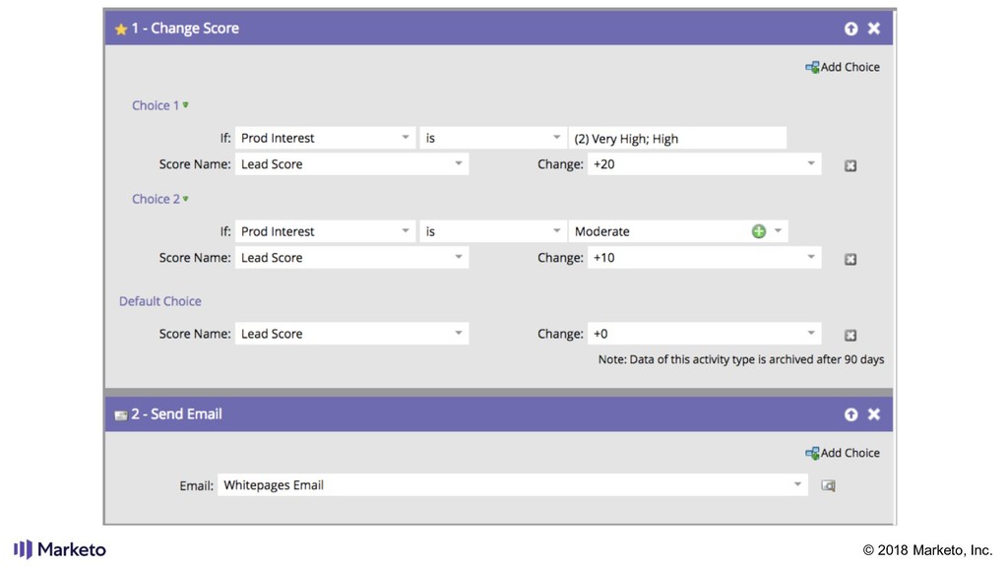Delete the Default Choice row icon
Screen dimensions: 1008x567
pos(850,335)
